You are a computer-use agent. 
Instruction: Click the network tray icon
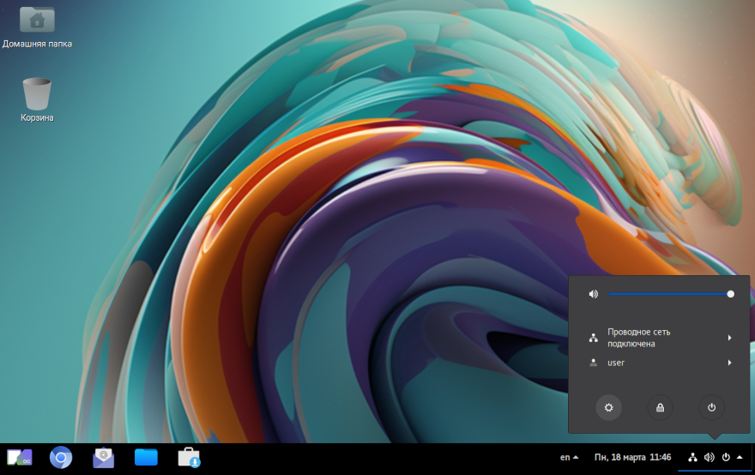pyautogui.click(x=692, y=457)
